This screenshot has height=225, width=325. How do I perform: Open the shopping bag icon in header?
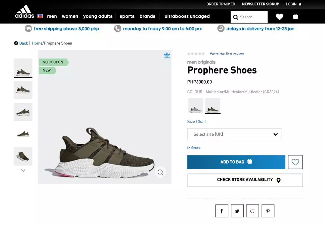pos(296,17)
